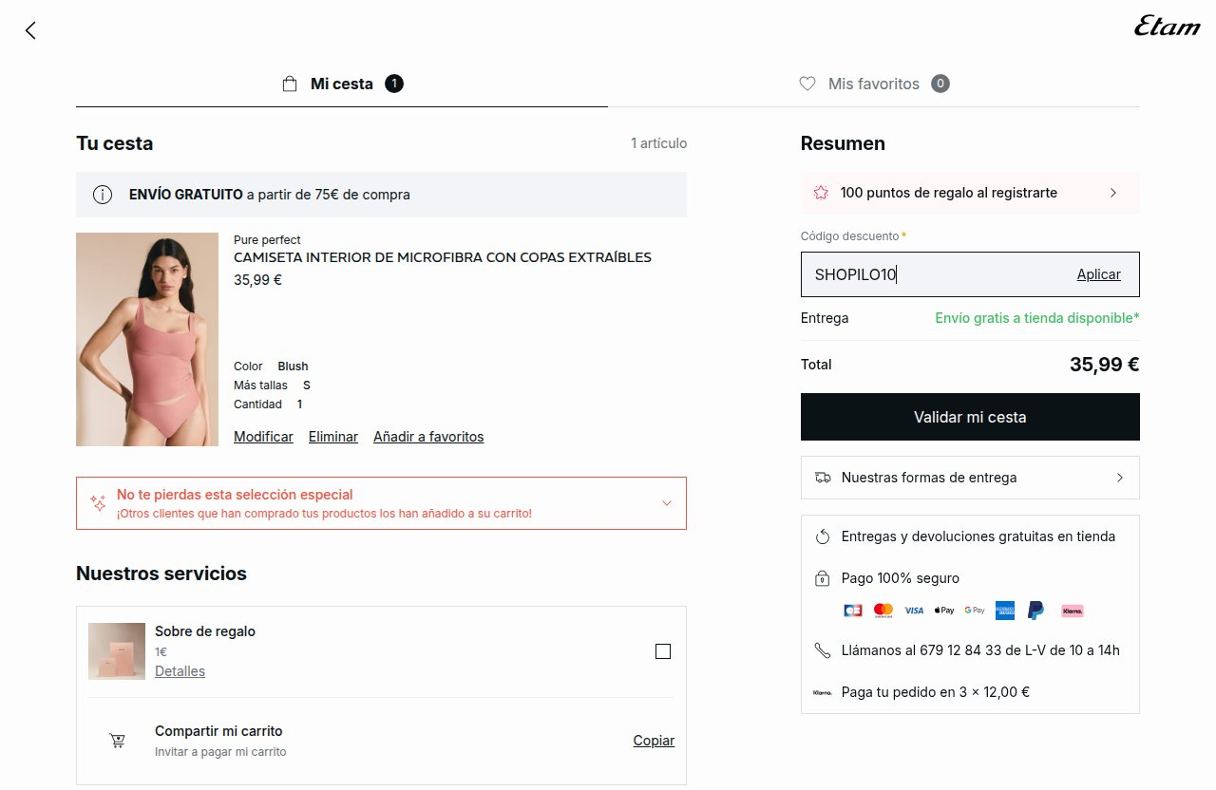Click the Validar mi cesta button

[970, 417]
